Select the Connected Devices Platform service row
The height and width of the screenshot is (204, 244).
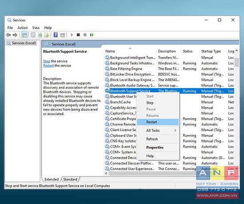tap(169, 163)
